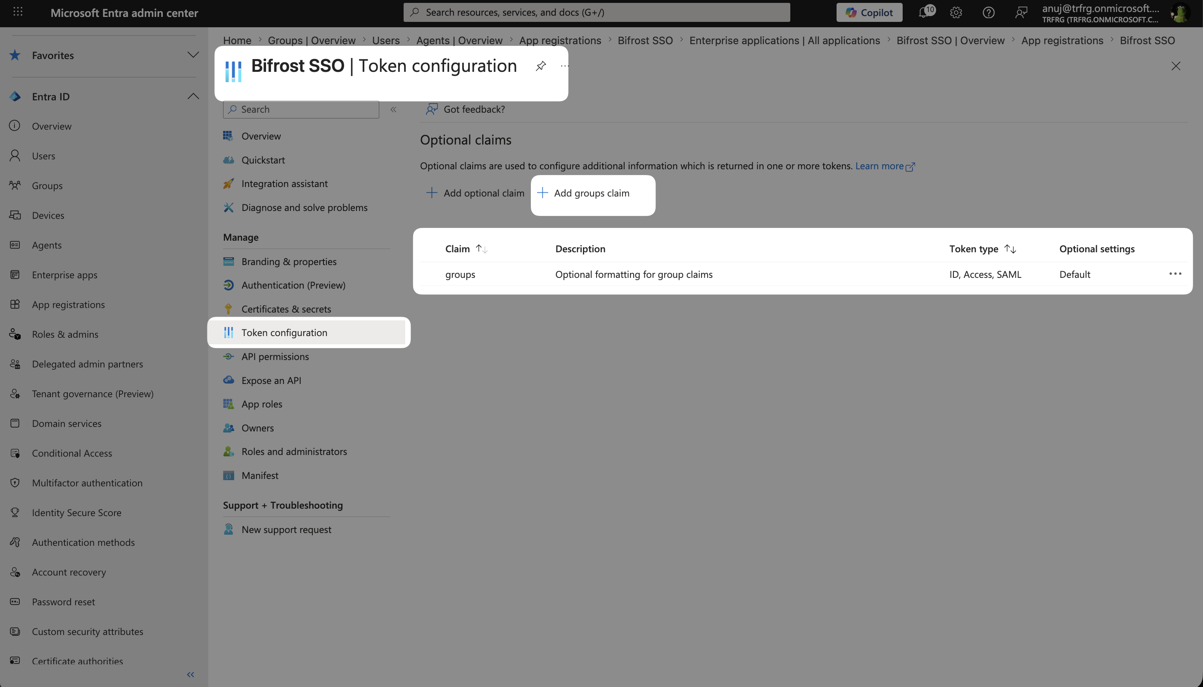Open API permissions
The image size is (1203, 687).
pos(275,357)
